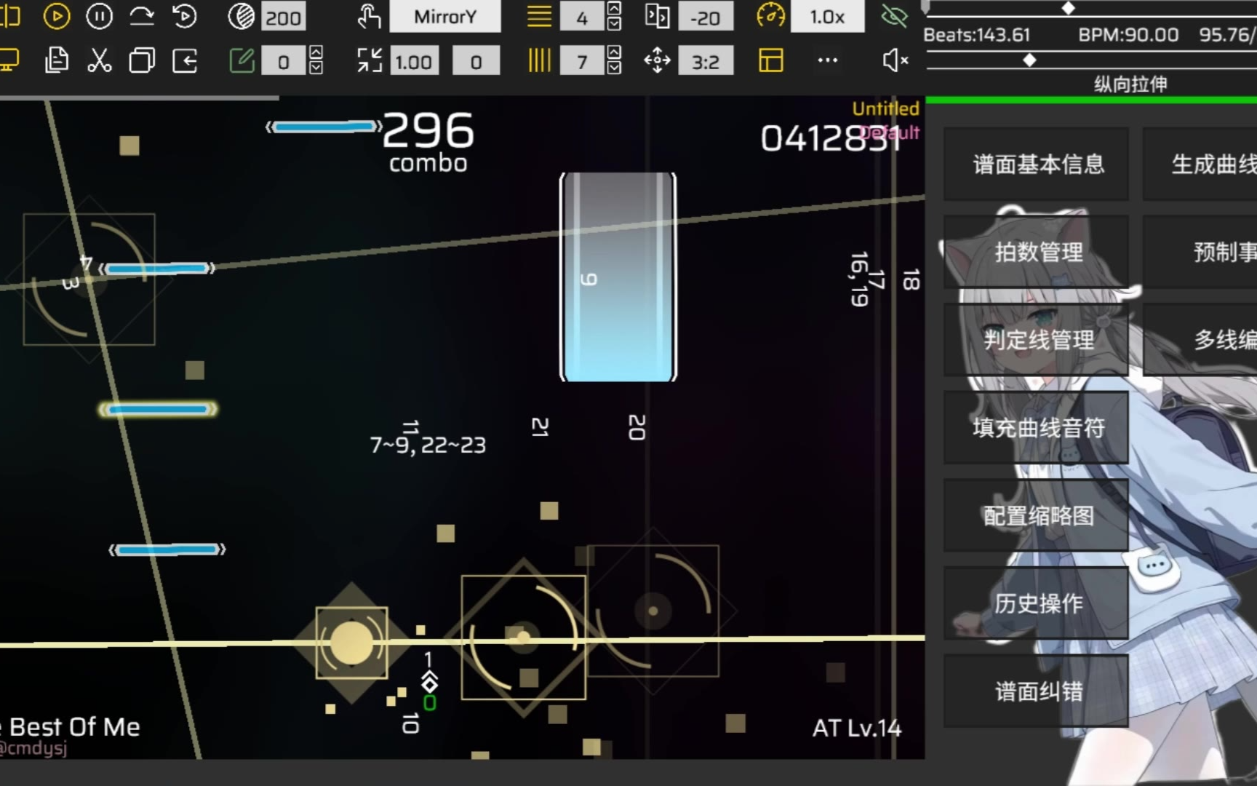Click the 谱面纠错 button

(1037, 691)
